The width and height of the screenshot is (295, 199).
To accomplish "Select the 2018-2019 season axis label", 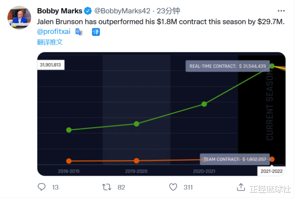I will 69,171.
